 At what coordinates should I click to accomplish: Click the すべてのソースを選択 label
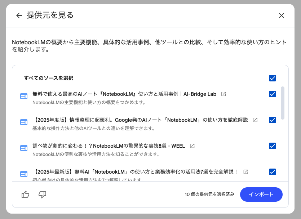49,78
